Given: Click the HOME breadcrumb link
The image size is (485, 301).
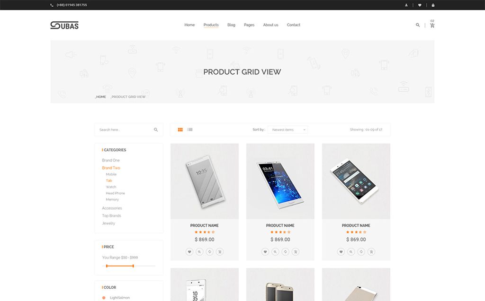Looking at the screenshot, I should (100, 97).
